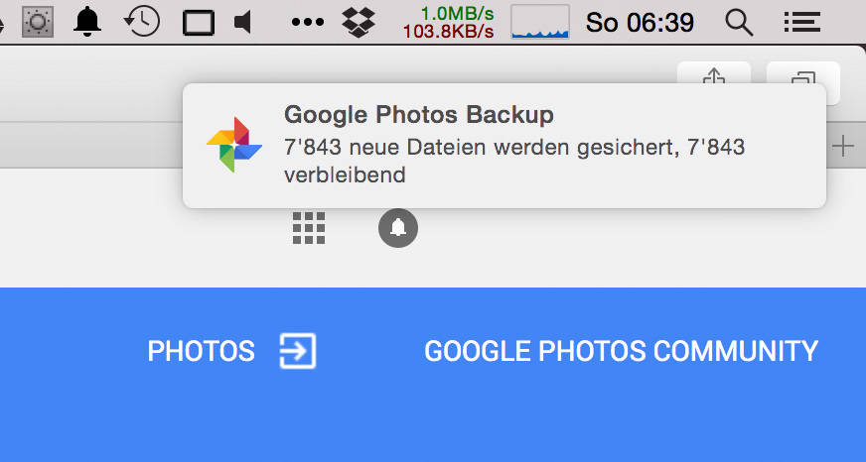Open the Notification Center list icon
Image resolution: width=866 pixels, height=462 pixels.
pyautogui.click(x=801, y=23)
